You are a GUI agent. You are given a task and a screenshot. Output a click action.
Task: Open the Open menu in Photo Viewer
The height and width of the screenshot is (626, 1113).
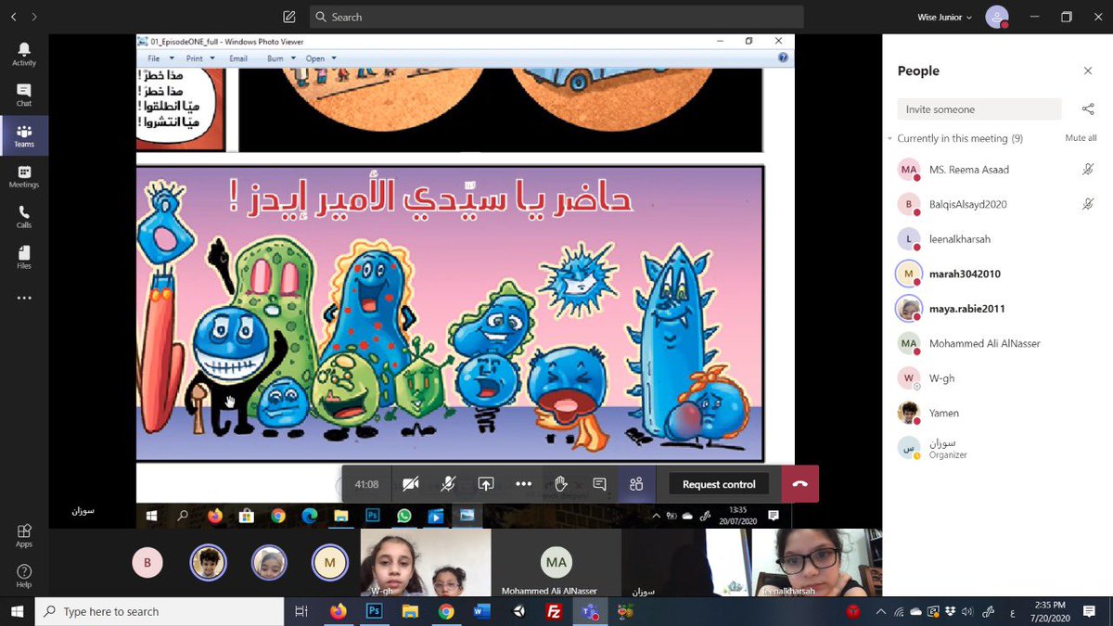321,58
